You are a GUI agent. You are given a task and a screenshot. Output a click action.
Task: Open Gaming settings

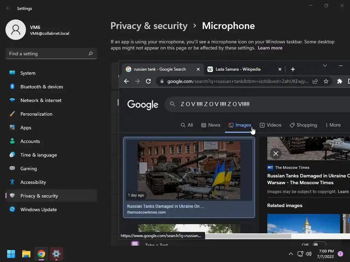pos(51,169)
